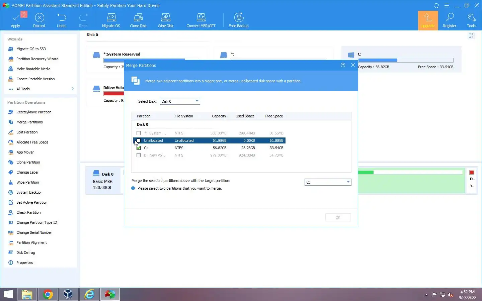Select Migrate OS to SSD wizard
Viewport: 482px width, 301px height.
pyautogui.click(x=31, y=49)
